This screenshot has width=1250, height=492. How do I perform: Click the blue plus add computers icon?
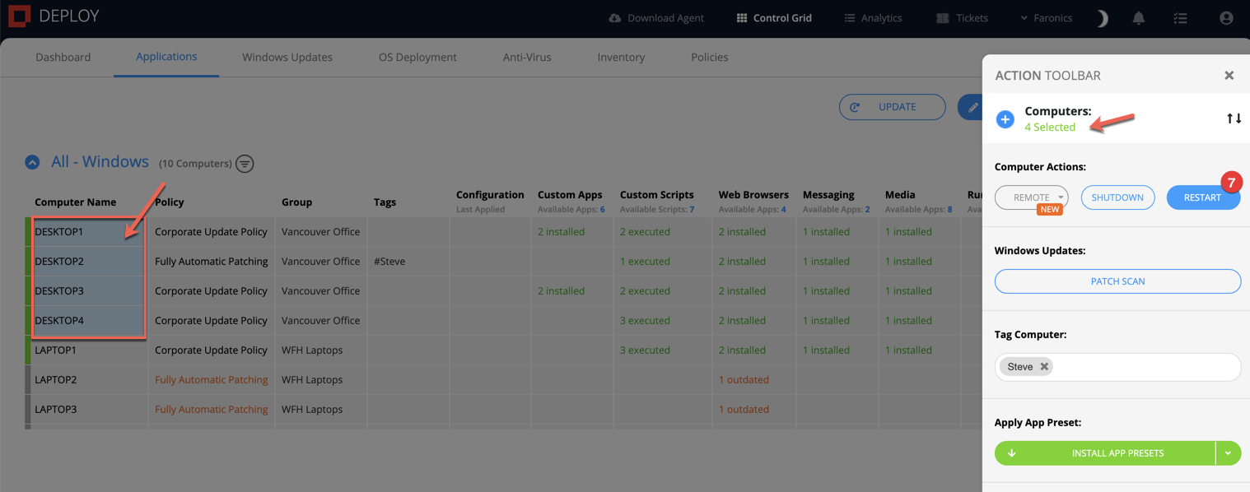[1005, 119]
